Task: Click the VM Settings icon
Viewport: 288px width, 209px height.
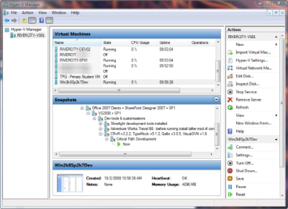Action: 230,155
